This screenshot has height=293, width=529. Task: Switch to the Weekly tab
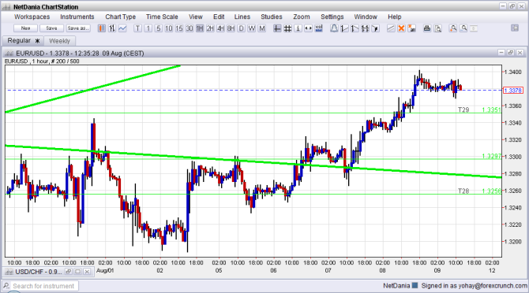pos(59,41)
